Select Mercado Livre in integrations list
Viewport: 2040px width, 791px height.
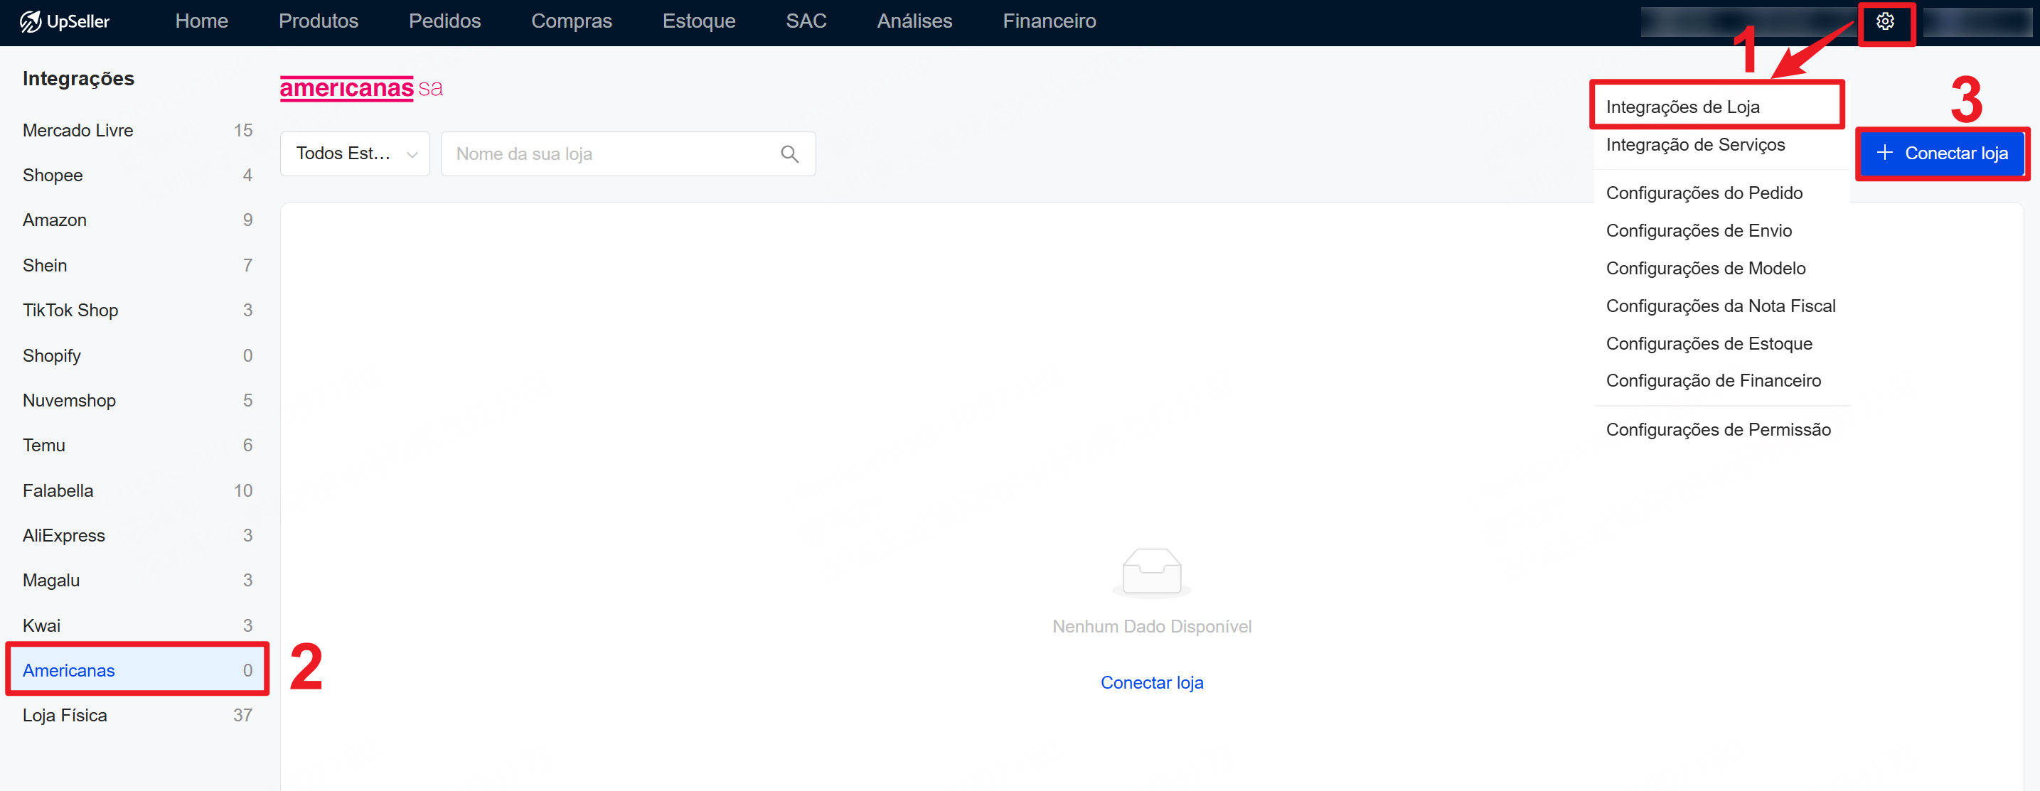(x=78, y=131)
